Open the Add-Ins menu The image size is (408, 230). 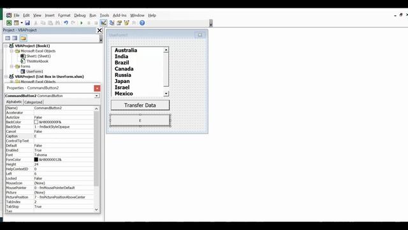(119, 15)
